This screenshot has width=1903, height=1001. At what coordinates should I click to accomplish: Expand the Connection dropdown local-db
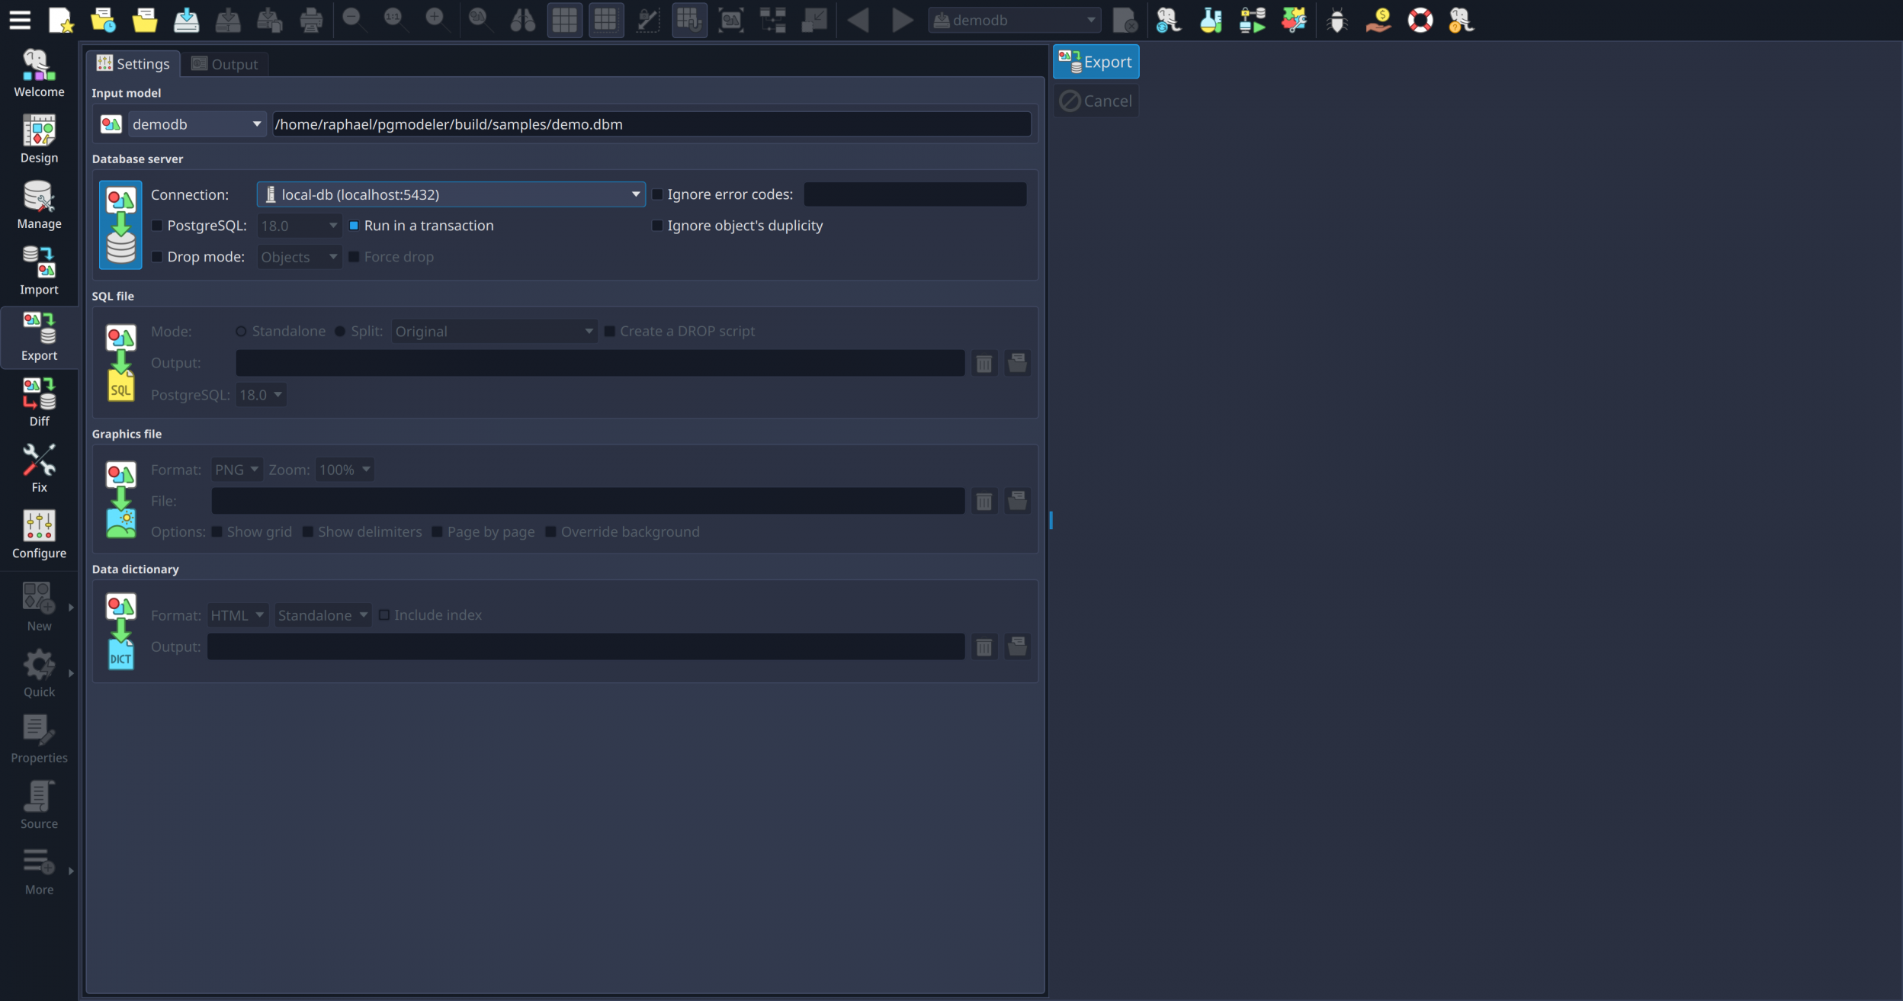tap(451, 194)
